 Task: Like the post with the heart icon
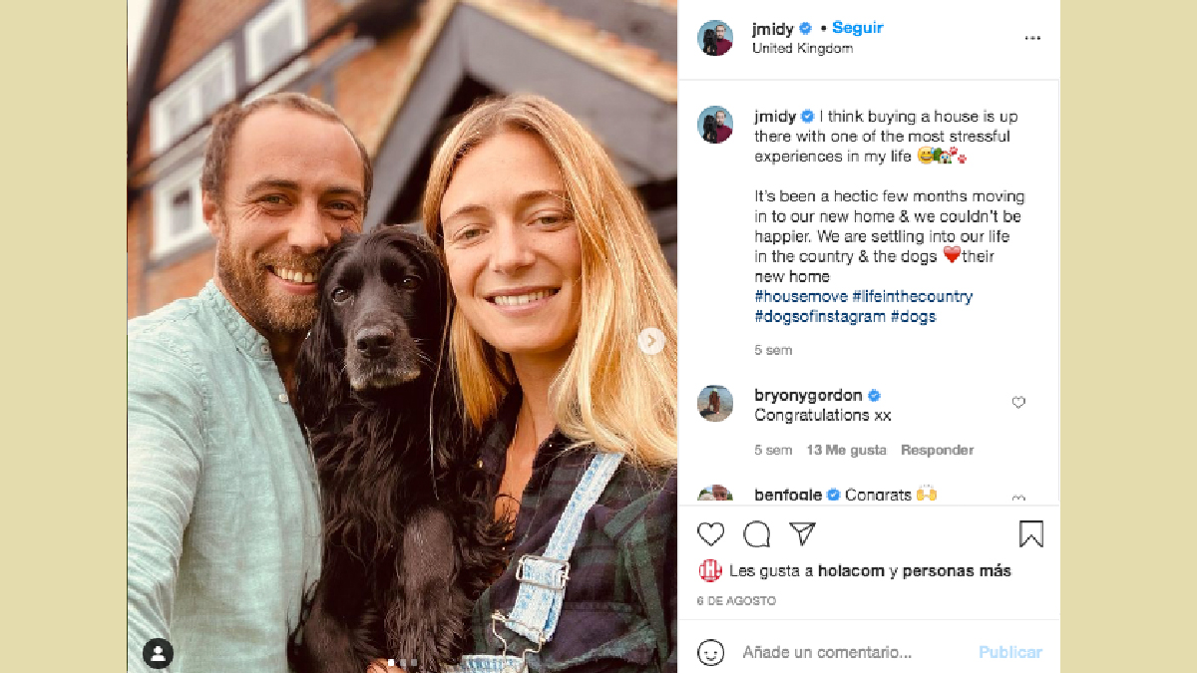(x=710, y=534)
